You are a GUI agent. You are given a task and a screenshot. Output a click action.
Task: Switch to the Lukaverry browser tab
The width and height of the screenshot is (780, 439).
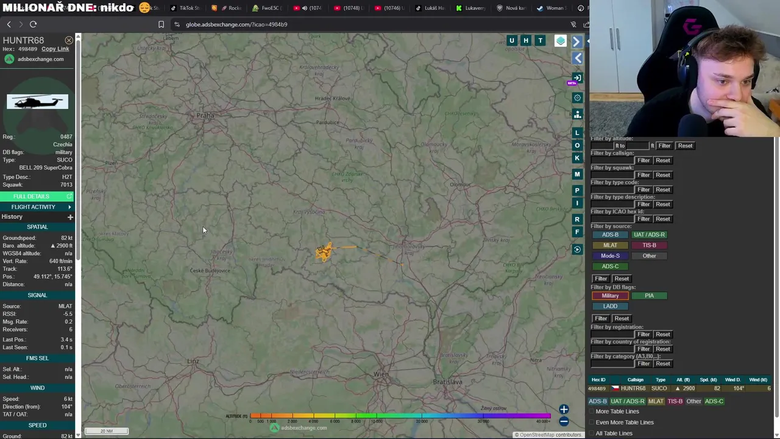(x=470, y=8)
